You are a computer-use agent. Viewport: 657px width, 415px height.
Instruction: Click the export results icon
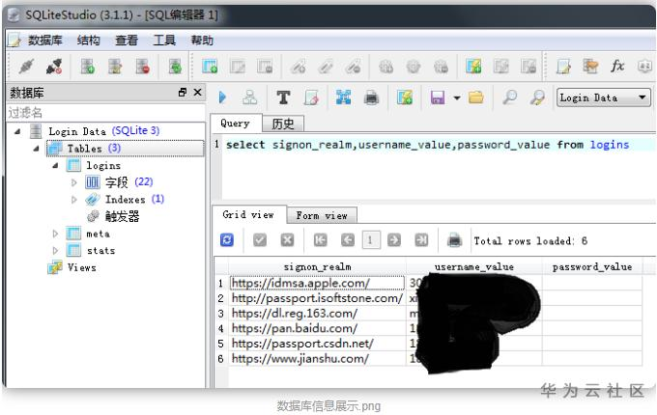coord(344,97)
